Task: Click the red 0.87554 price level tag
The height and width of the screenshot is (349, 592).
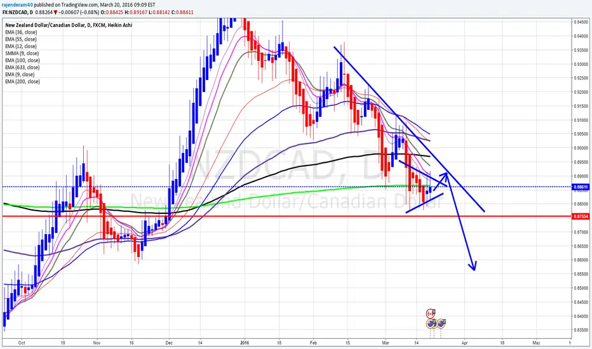Action: click(x=581, y=216)
